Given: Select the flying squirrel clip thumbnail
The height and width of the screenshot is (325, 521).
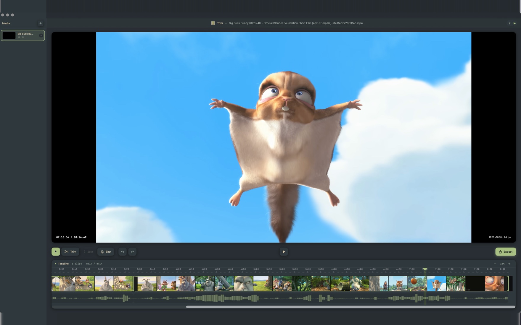Looking at the screenshot, I should pyautogui.click(x=437, y=284).
